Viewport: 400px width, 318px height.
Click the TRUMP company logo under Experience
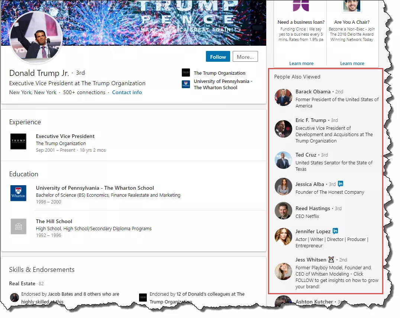[x=18, y=141]
